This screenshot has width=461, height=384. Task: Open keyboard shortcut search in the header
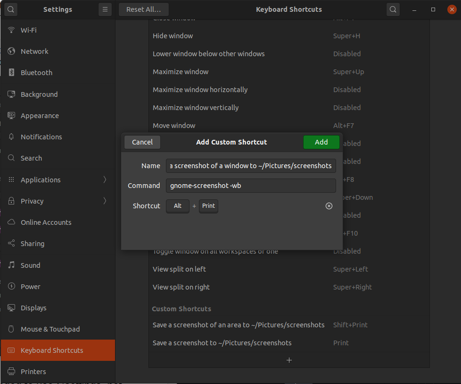[393, 9]
